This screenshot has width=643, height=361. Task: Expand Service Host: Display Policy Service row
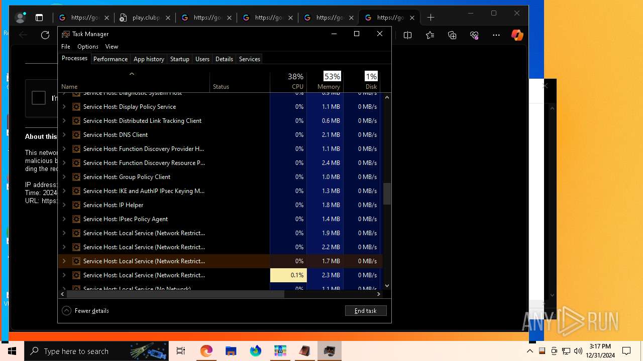coord(64,107)
